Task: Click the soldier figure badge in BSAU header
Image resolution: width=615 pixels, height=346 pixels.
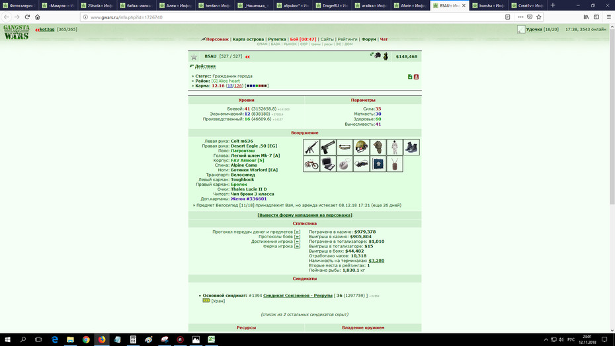Action: click(386, 56)
